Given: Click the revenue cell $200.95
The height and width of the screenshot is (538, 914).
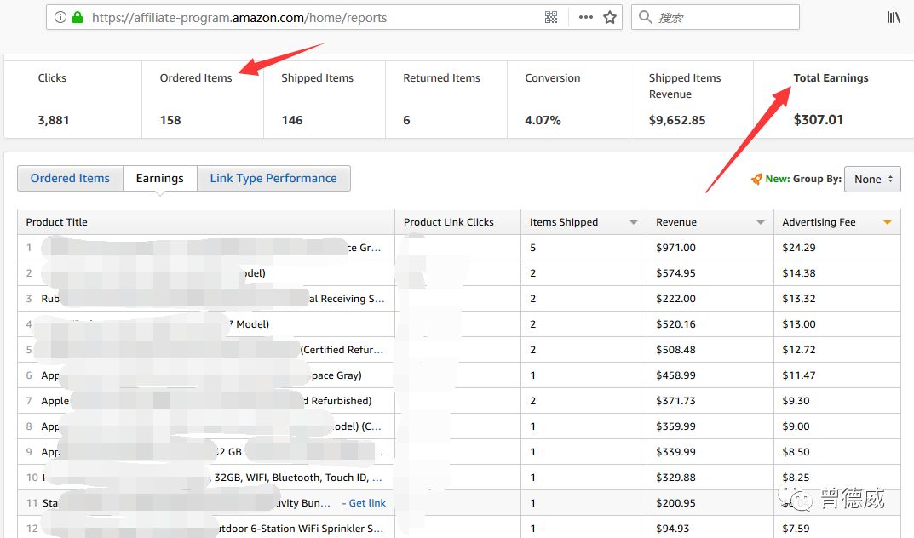Looking at the screenshot, I should (x=675, y=503).
